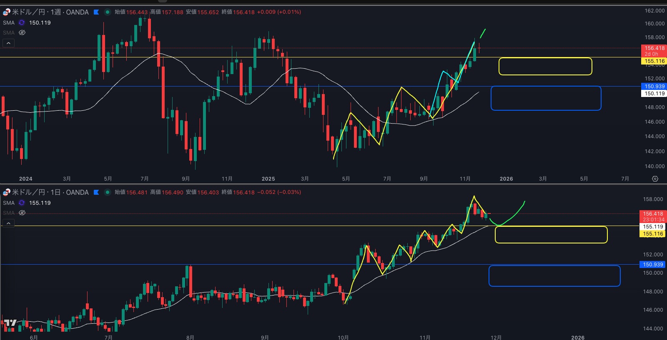Collapse the weekly chart indicator legend
This screenshot has width=667, height=340.
(8, 43)
